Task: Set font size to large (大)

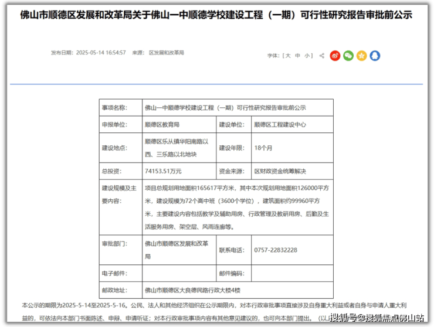Action: click(x=288, y=56)
